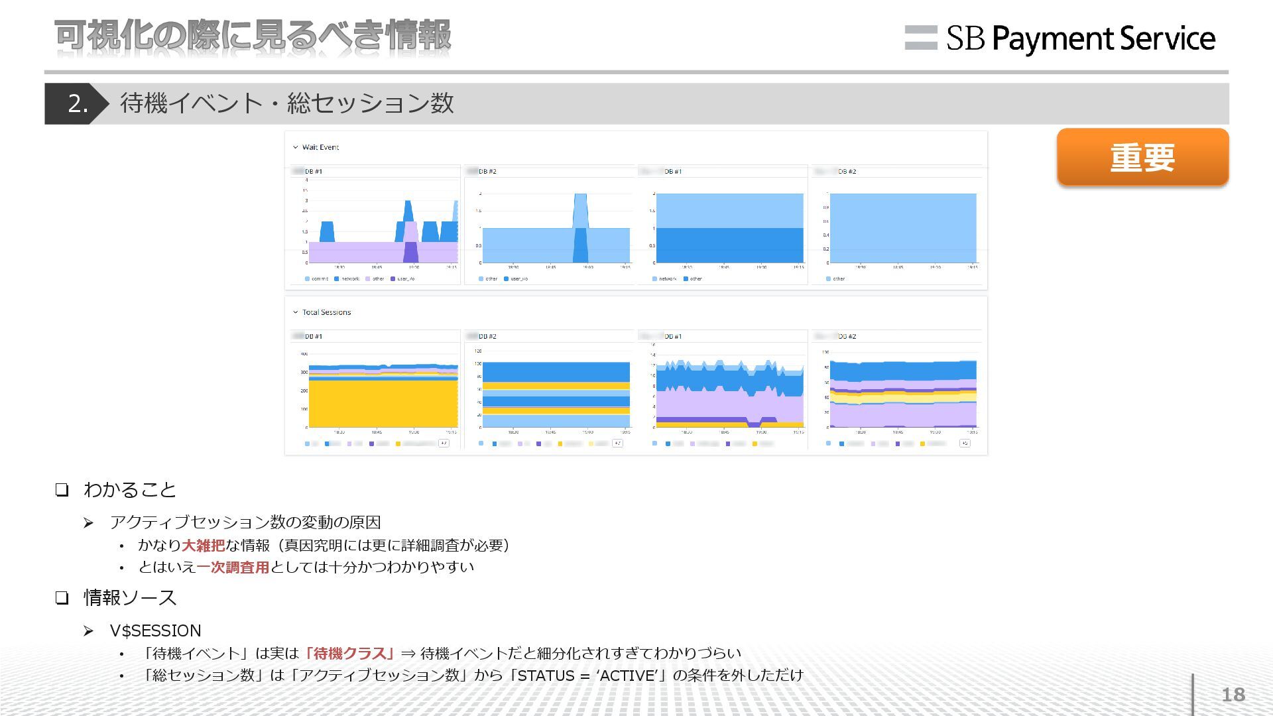Click user_i/o legend marker in second Wait Event chart

[x=507, y=279]
